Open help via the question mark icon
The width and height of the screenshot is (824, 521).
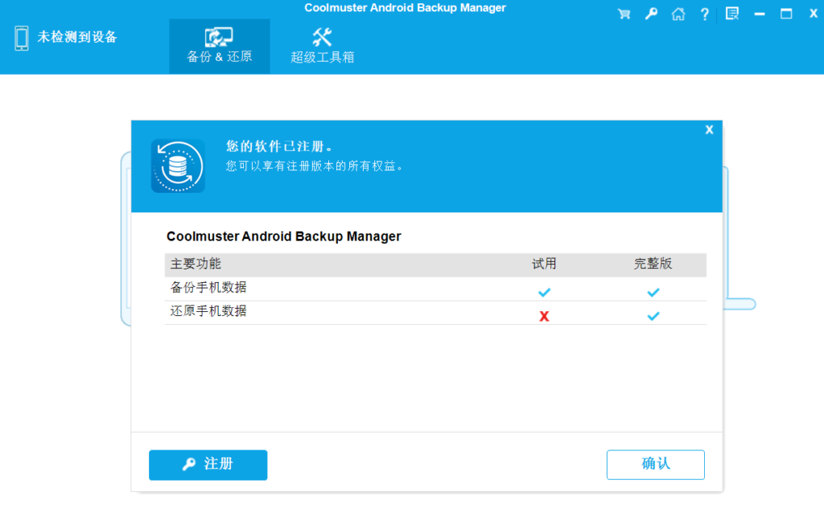(x=705, y=14)
